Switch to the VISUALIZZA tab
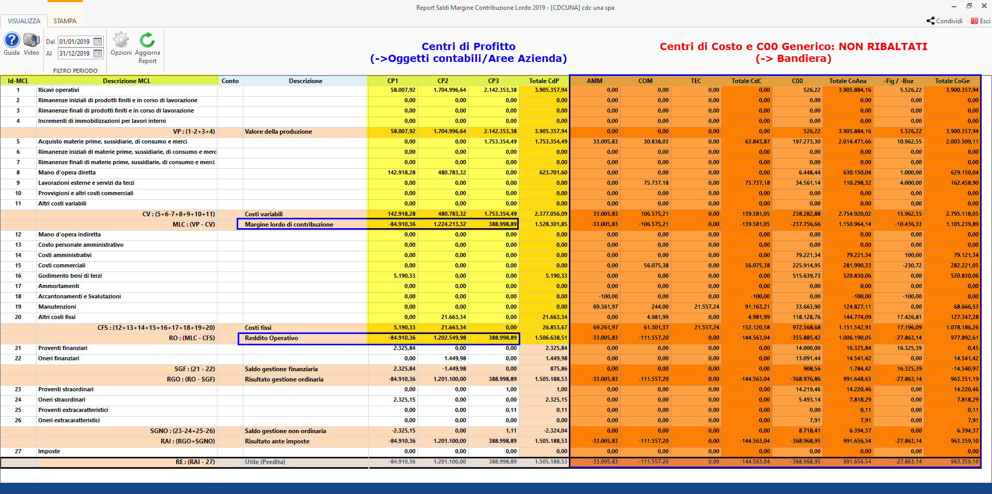 (x=24, y=21)
